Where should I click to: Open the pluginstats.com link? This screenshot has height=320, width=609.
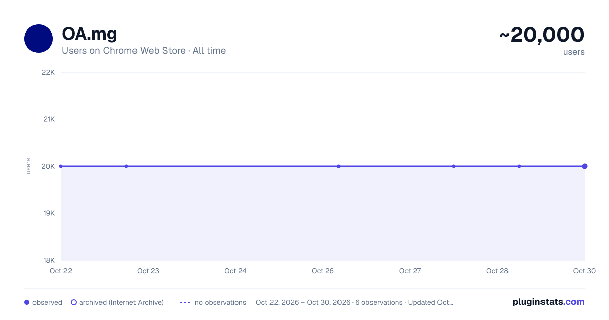tap(548, 302)
